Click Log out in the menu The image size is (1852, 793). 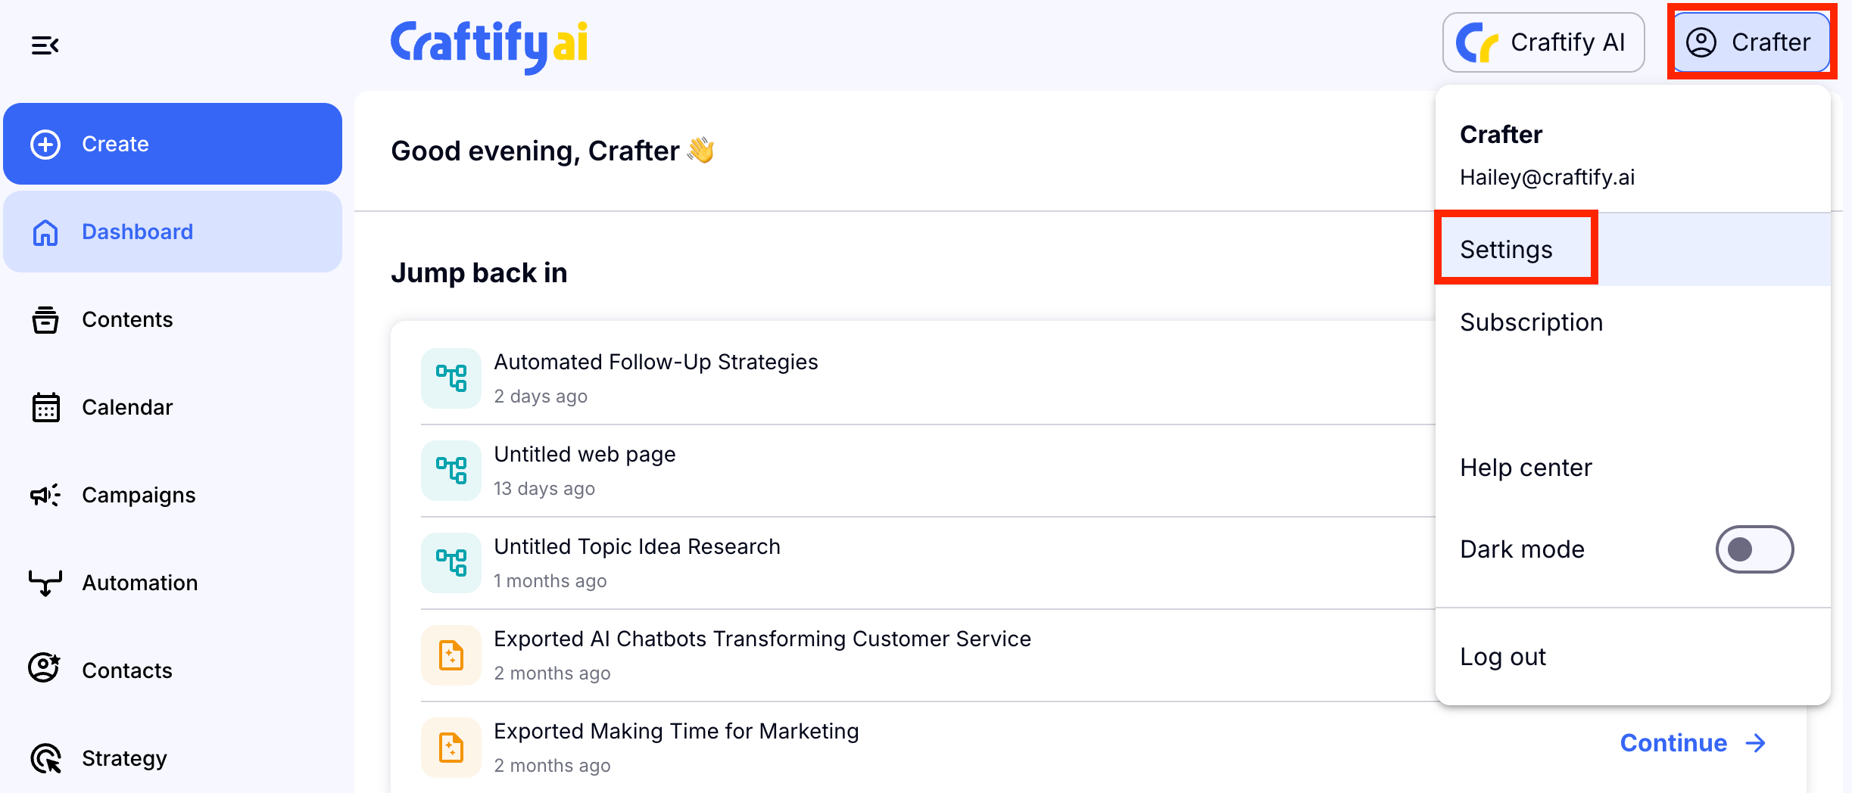(1503, 657)
